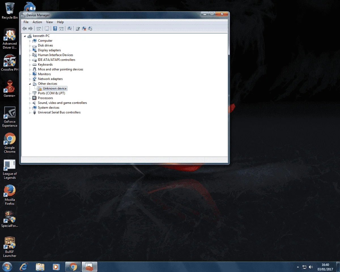This screenshot has height=272, width=340.
Task: Click the volume speaker tray icon
Action: click(311, 267)
